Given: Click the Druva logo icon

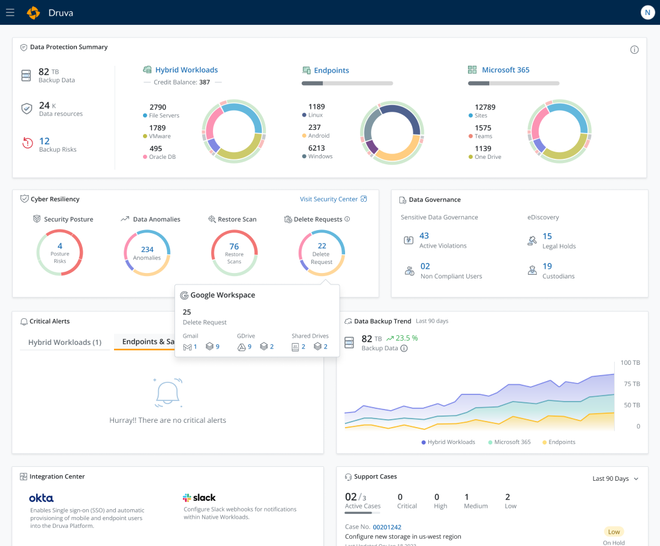Looking at the screenshot, I should [33, 13].
